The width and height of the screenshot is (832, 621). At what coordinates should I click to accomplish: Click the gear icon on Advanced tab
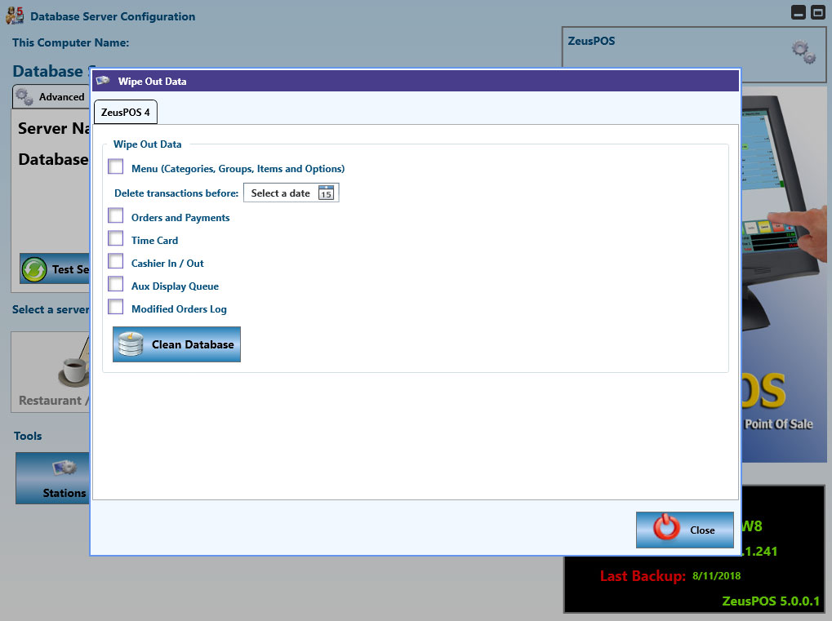(24, 96)
